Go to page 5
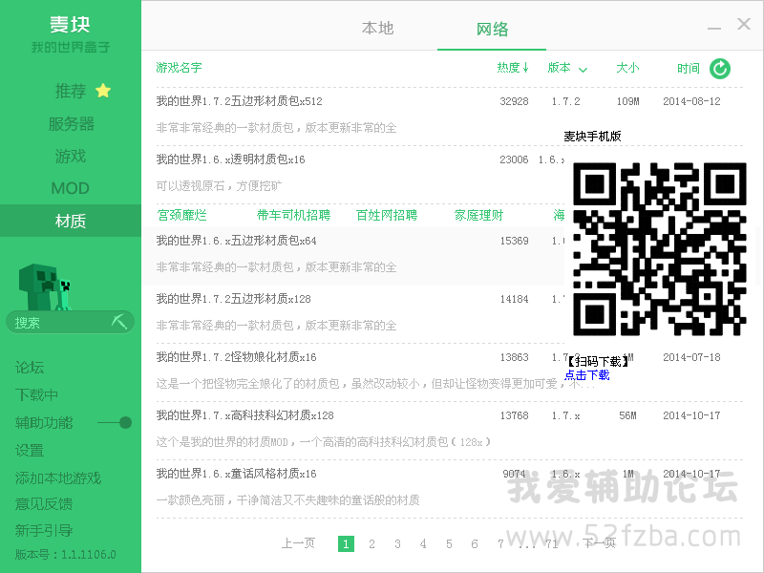Screen dimensions: 764x573 [x=449, y=543]
